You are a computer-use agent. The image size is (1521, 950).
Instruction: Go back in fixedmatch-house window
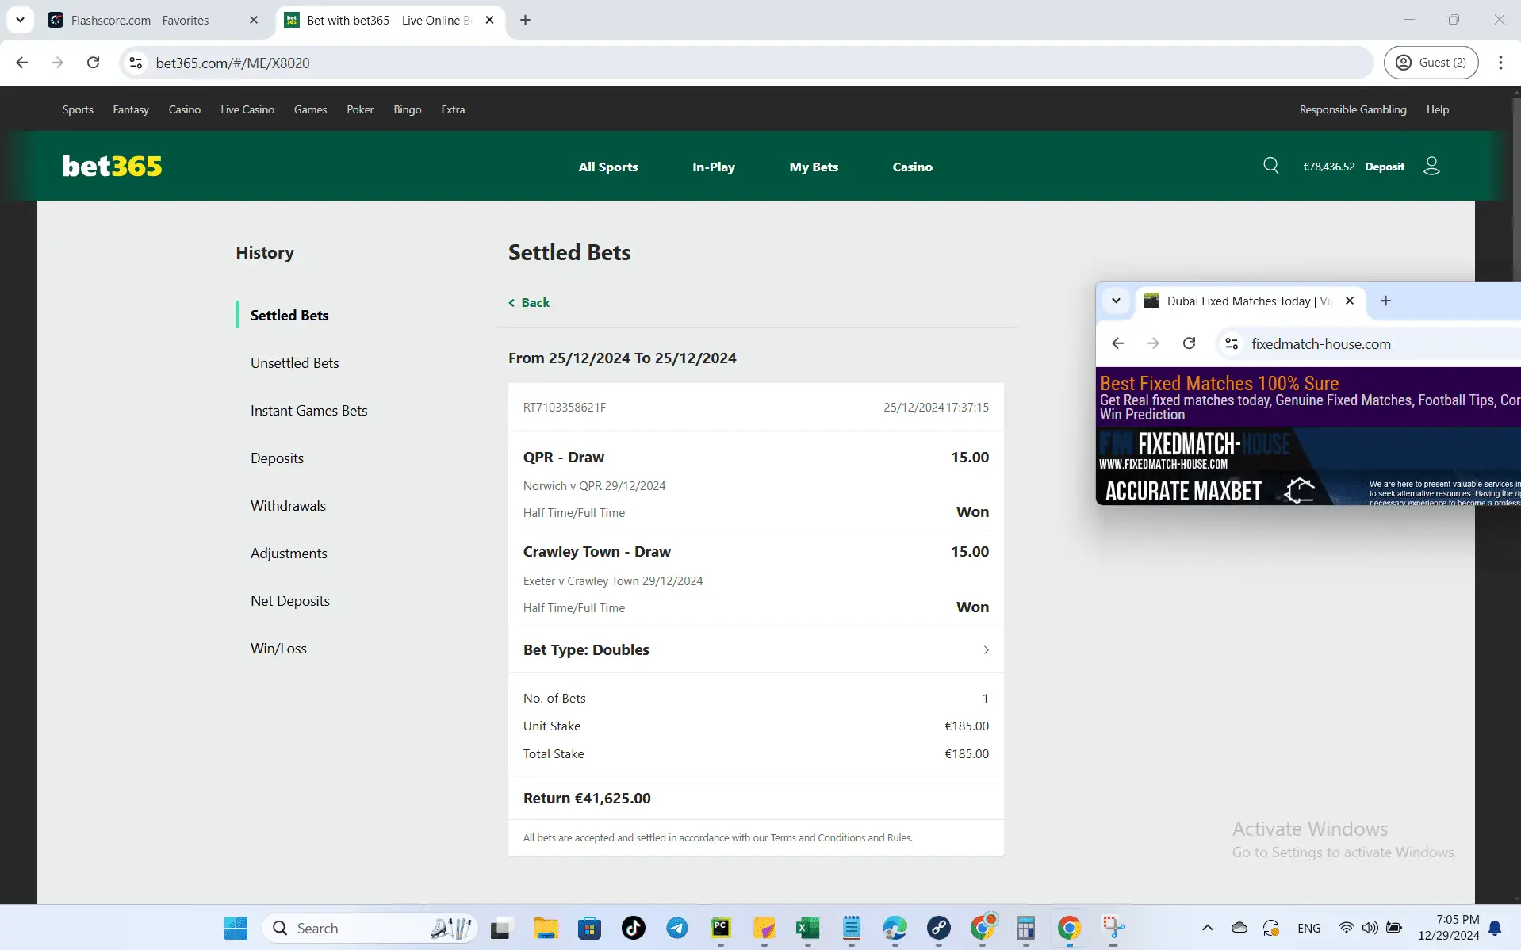[1117, 343]
